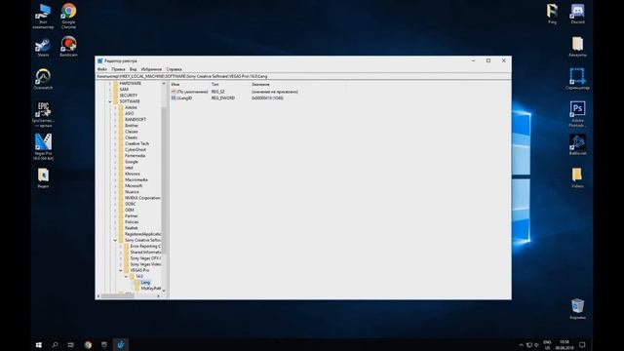
Task: Select the BANDISOFT key
Action: (x=136, y=119)
